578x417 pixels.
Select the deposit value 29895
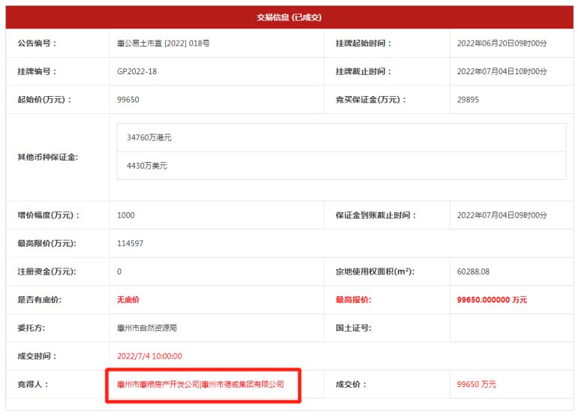[x=468, y=100]
